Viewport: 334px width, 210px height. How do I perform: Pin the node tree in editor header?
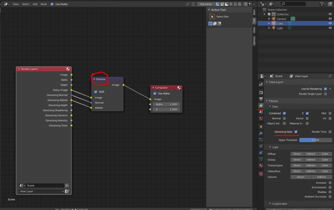pos(187,4)
